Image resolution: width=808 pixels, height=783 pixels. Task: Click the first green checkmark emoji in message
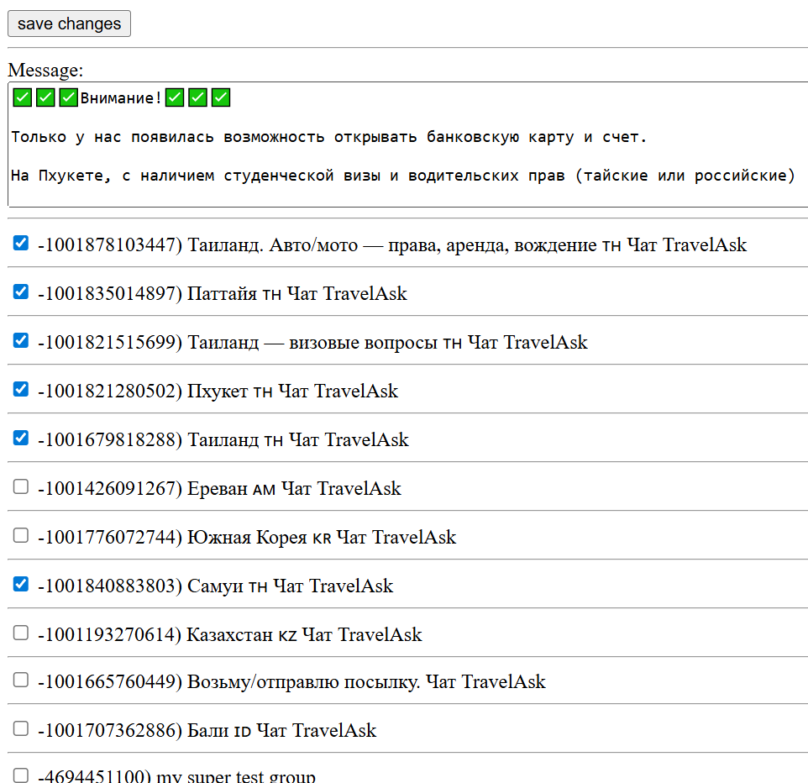[23, 98]
